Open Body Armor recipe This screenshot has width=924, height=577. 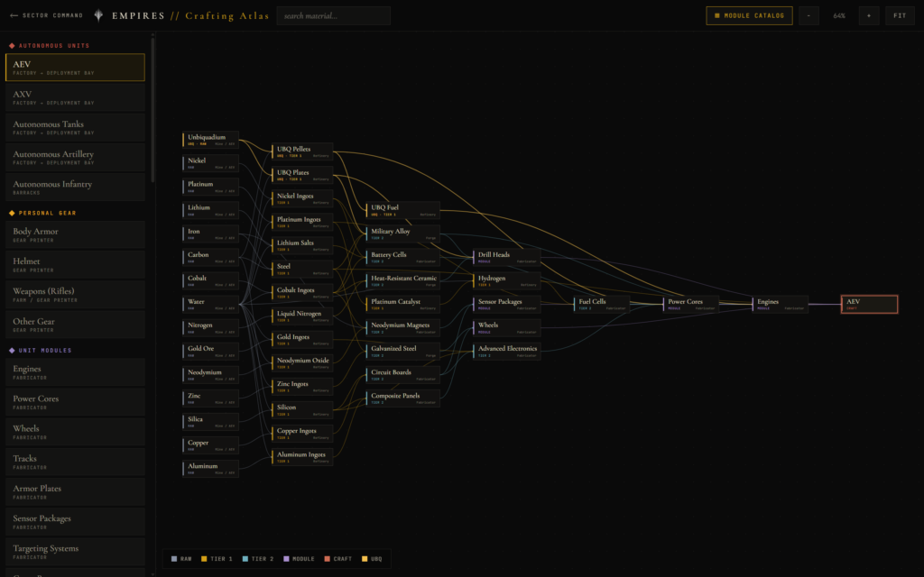[75, 234]
